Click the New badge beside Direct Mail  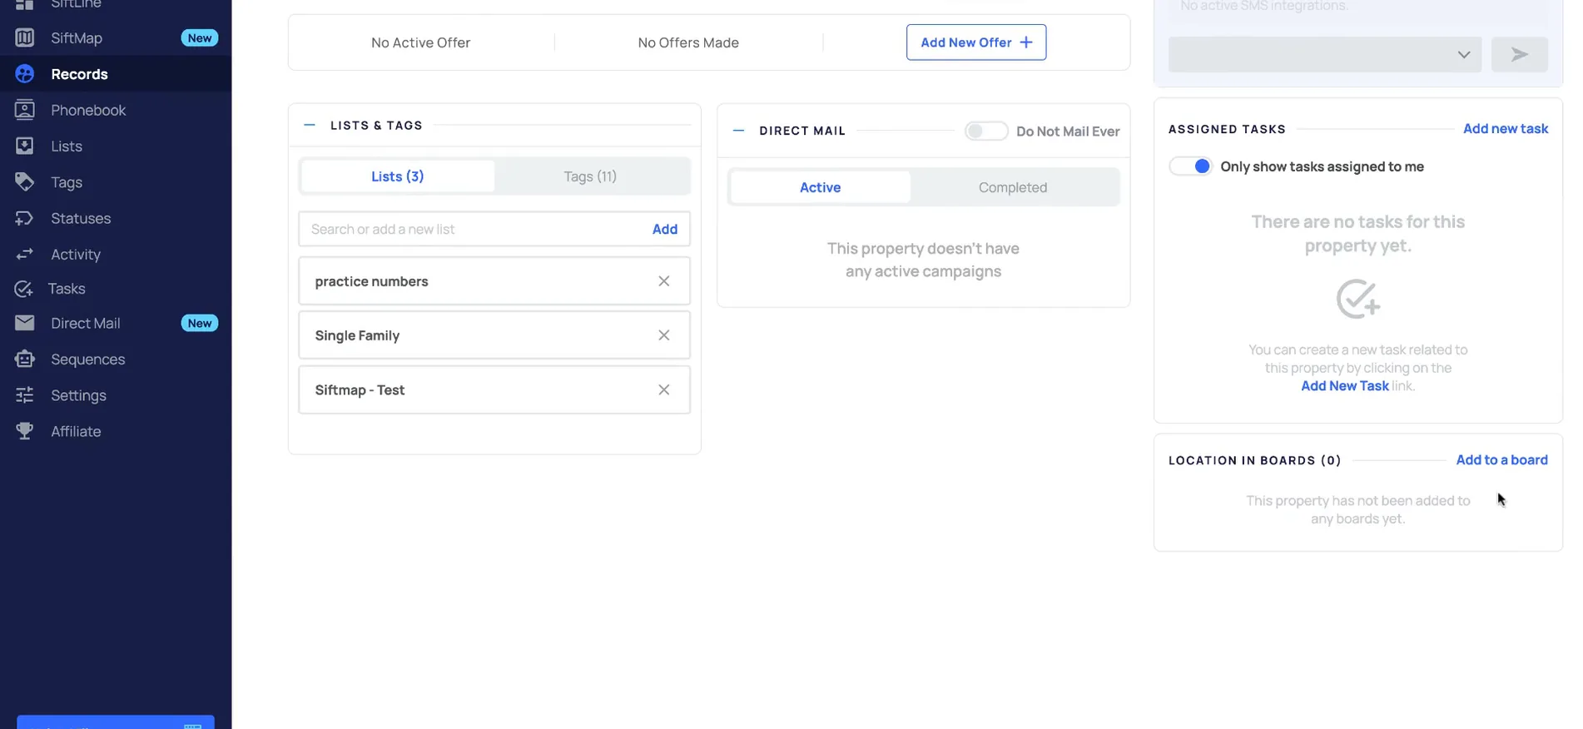click(200, 323)
